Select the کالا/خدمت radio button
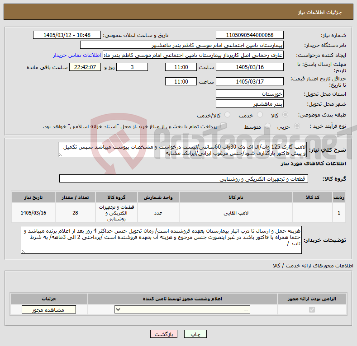Screen dimensions: 357x346 [x=227, y=115]
